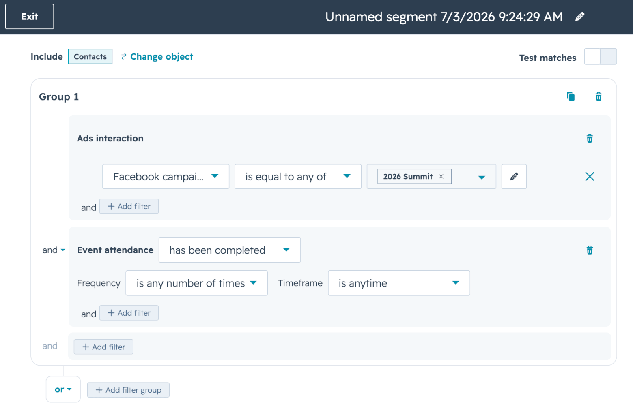This screenshot has height=415, width=633.
Task: Click the Group 1 heading
Action: tap(59, 97)
